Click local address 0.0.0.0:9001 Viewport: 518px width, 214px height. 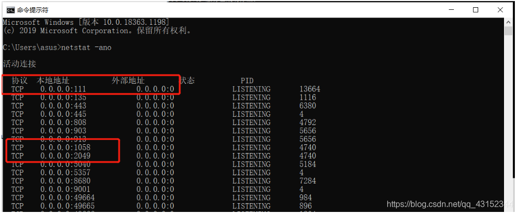[66, 189]
